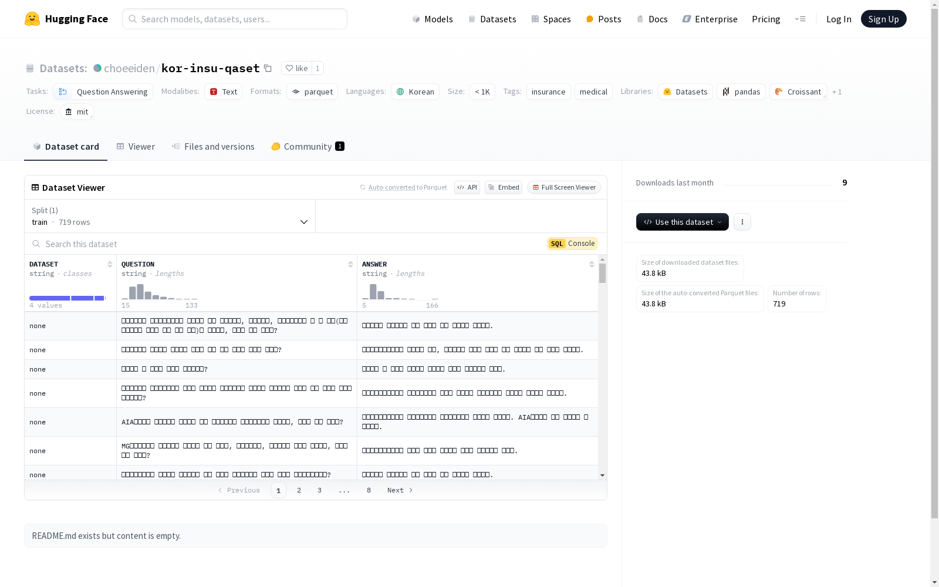Select the pandas library tag

[x=741, y=92]
